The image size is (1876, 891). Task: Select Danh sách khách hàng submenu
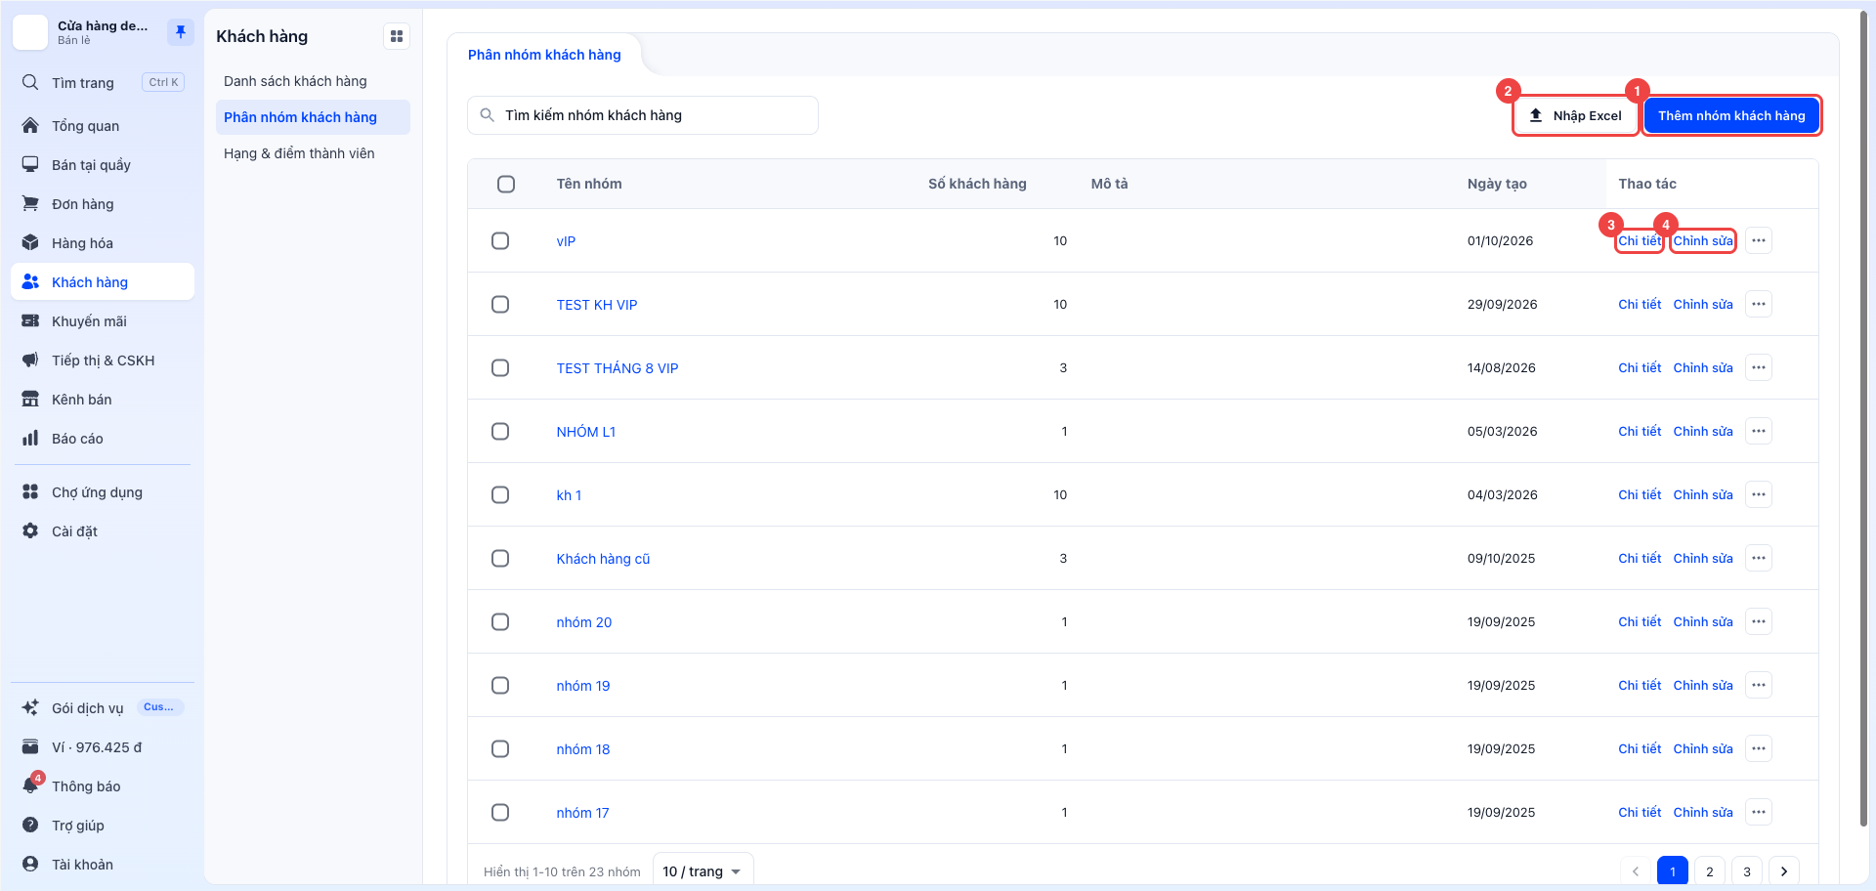pos(313,81)
